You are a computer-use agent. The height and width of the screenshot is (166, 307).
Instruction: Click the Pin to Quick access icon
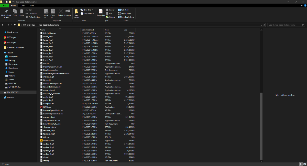6,12
